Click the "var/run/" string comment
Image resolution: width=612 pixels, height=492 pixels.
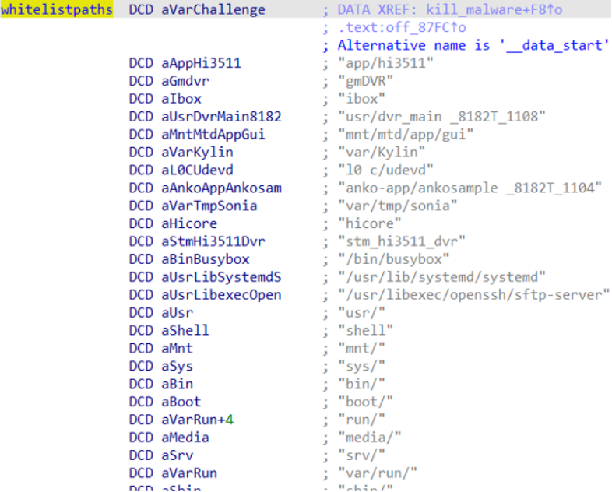tap(378, 473)
